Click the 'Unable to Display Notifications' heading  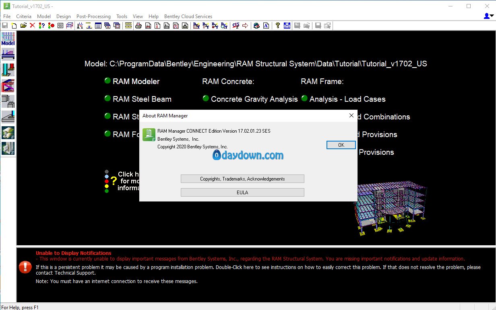tap(74, 253)
